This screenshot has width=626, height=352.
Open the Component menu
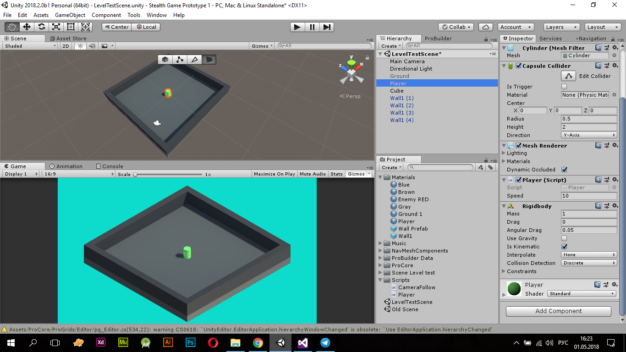tap(106, 15)
